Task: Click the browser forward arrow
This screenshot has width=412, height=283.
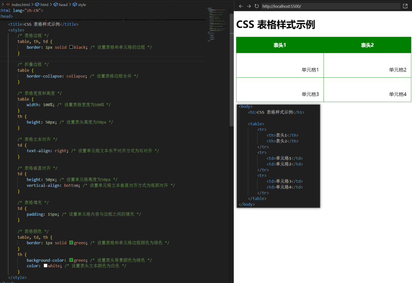Action: (x=248, y=6)
